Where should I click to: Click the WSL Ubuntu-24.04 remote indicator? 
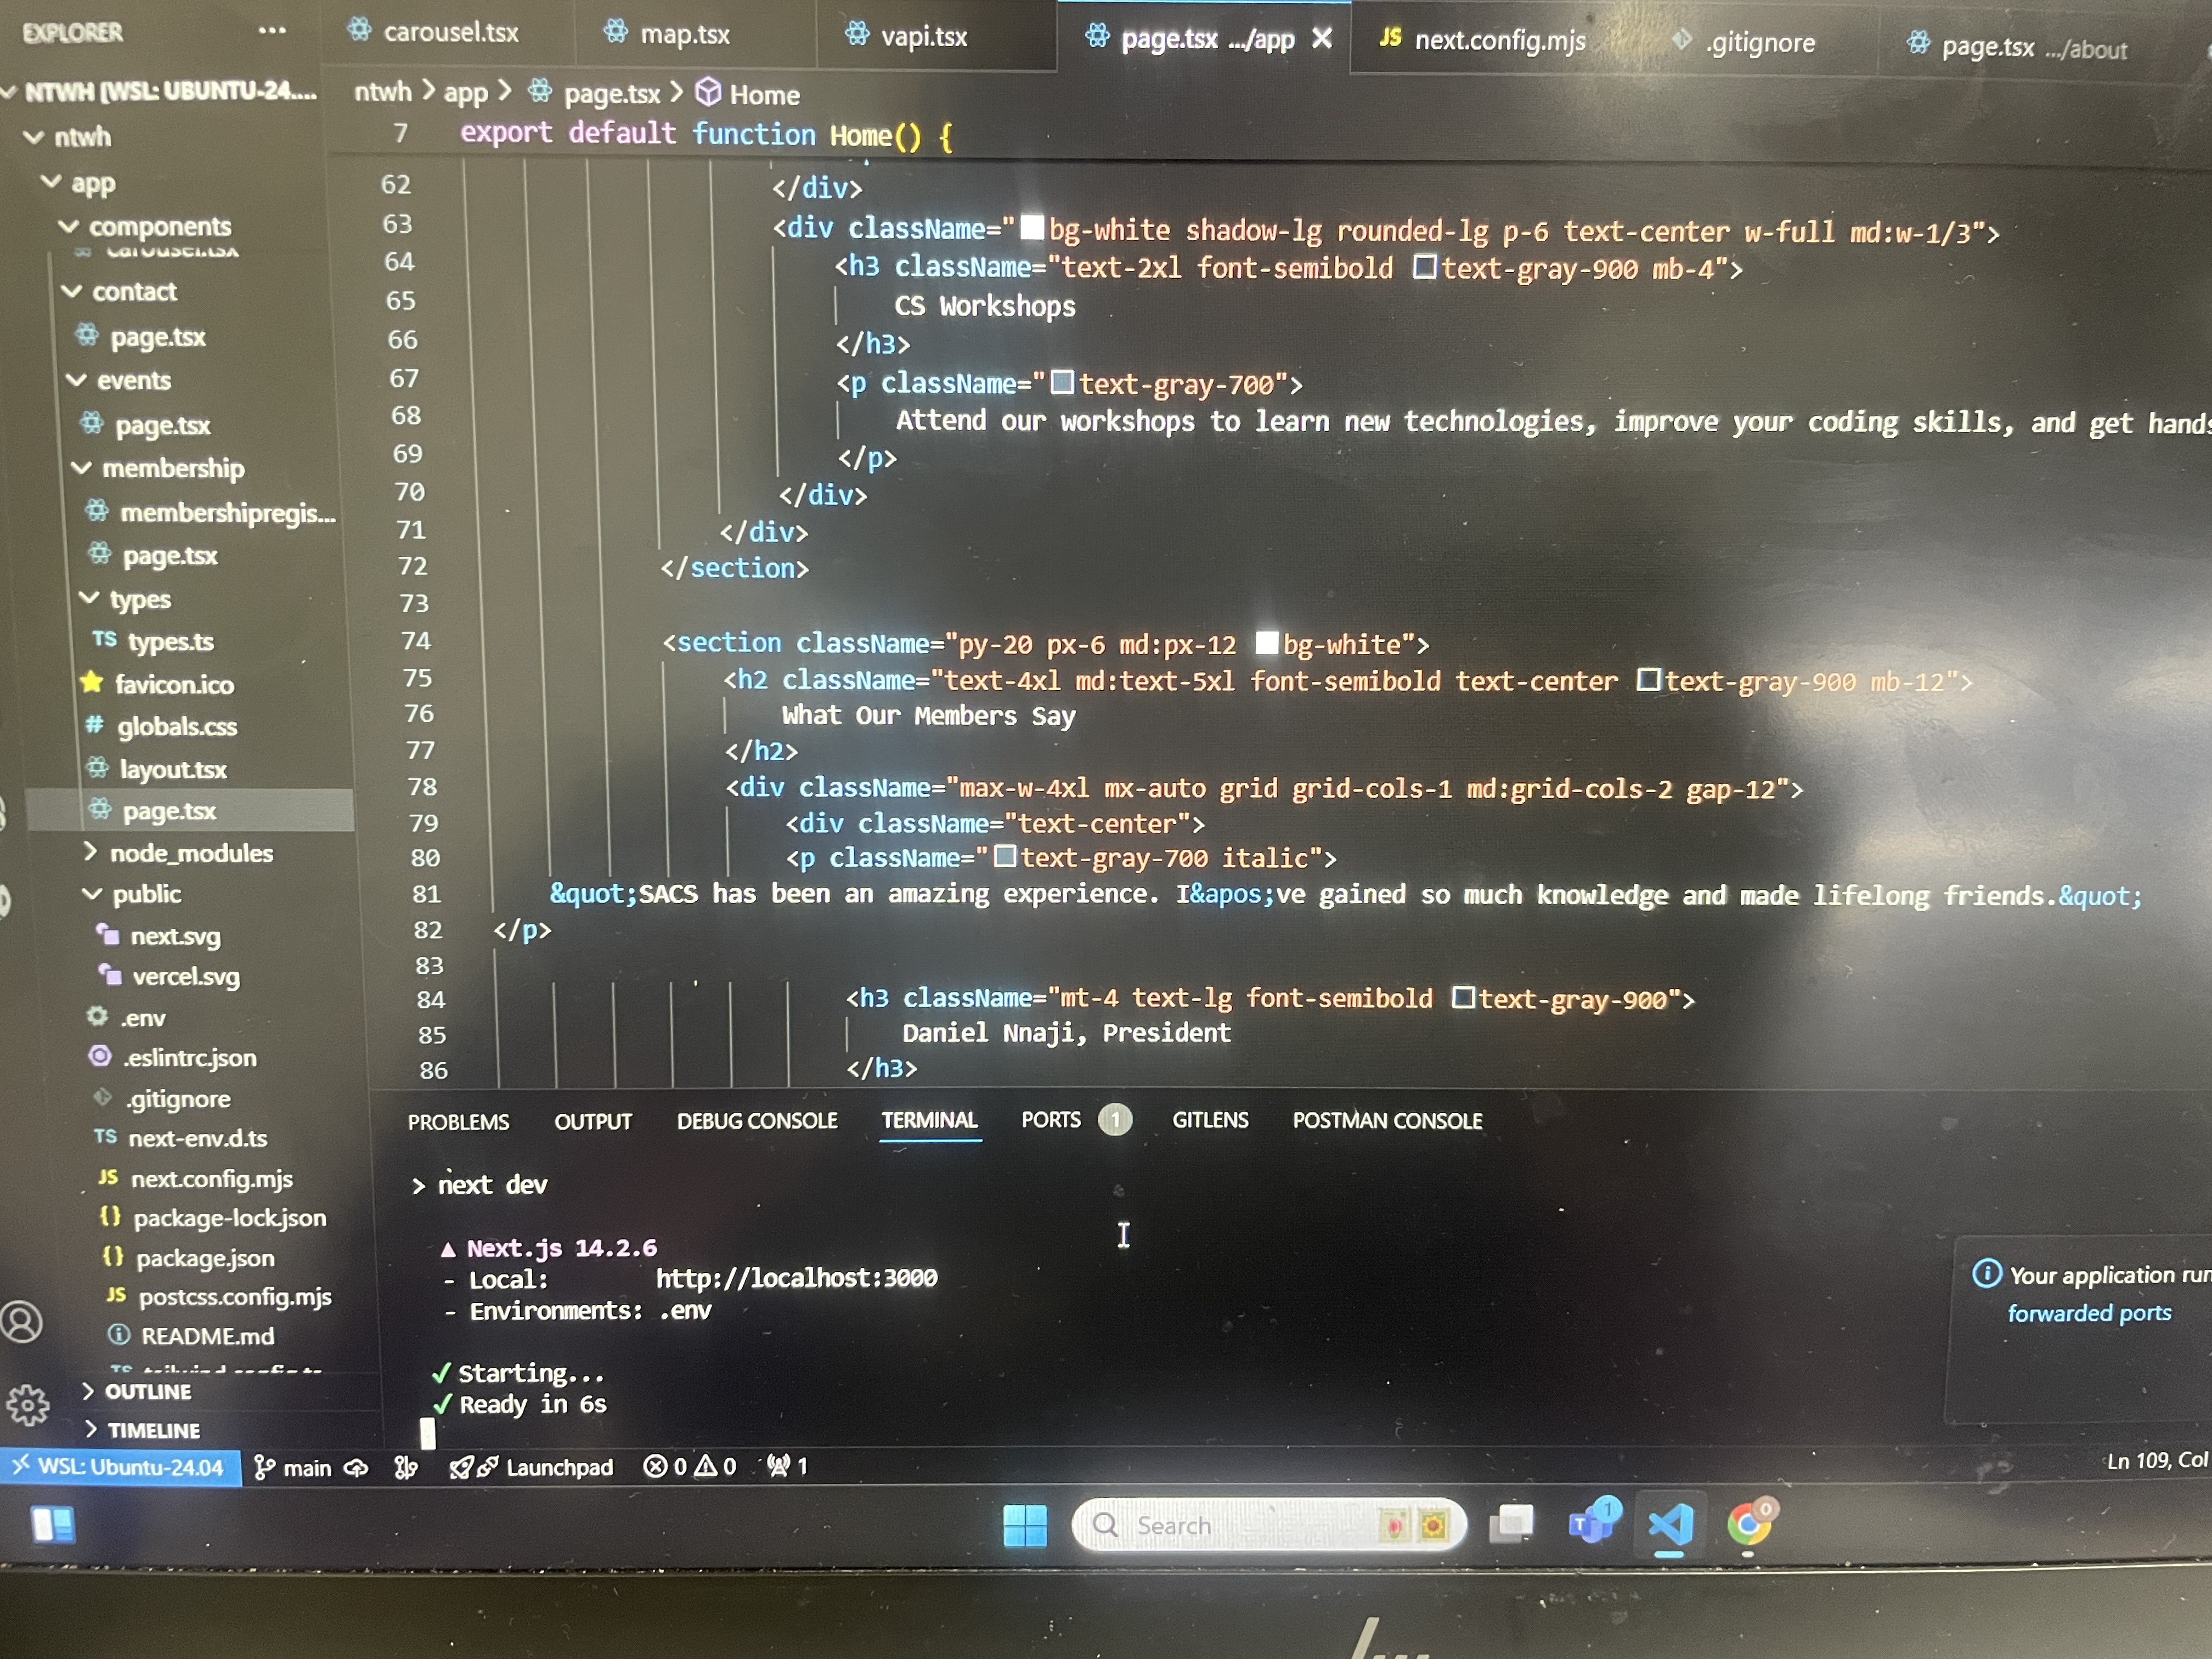120,1467
